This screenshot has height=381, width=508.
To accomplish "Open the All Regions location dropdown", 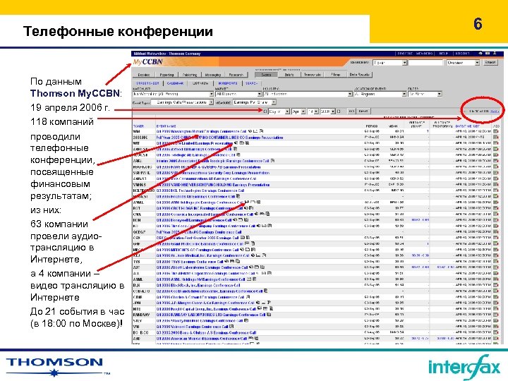I will 380,94.
